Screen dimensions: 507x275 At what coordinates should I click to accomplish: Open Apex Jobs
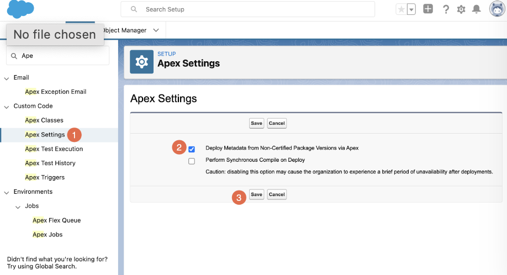[x=47, y=235]
